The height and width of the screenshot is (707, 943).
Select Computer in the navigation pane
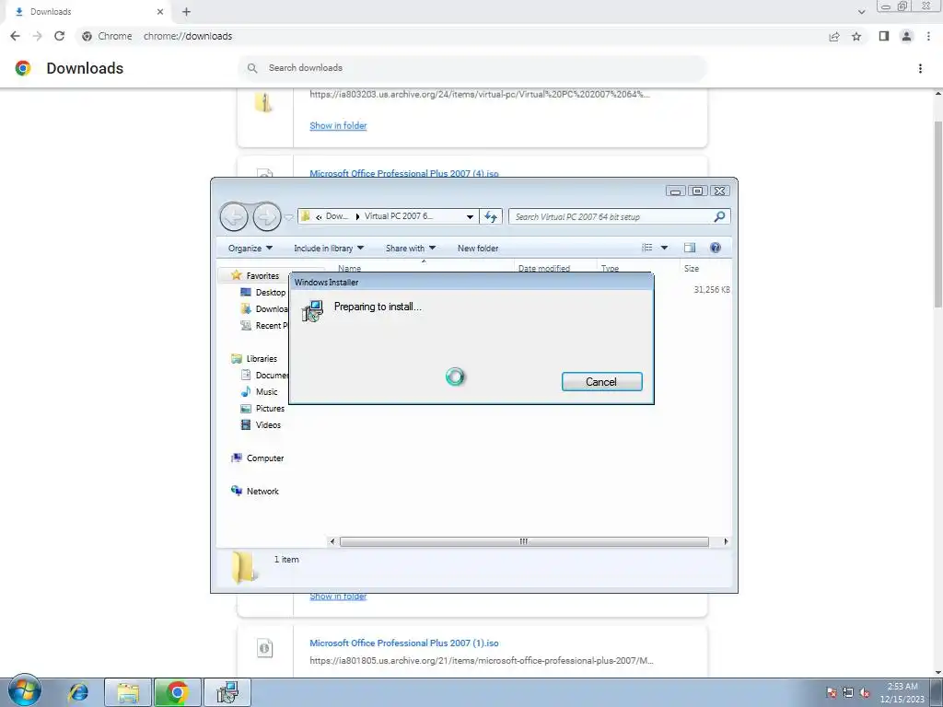pyautogui.click(x=258, y=458)
